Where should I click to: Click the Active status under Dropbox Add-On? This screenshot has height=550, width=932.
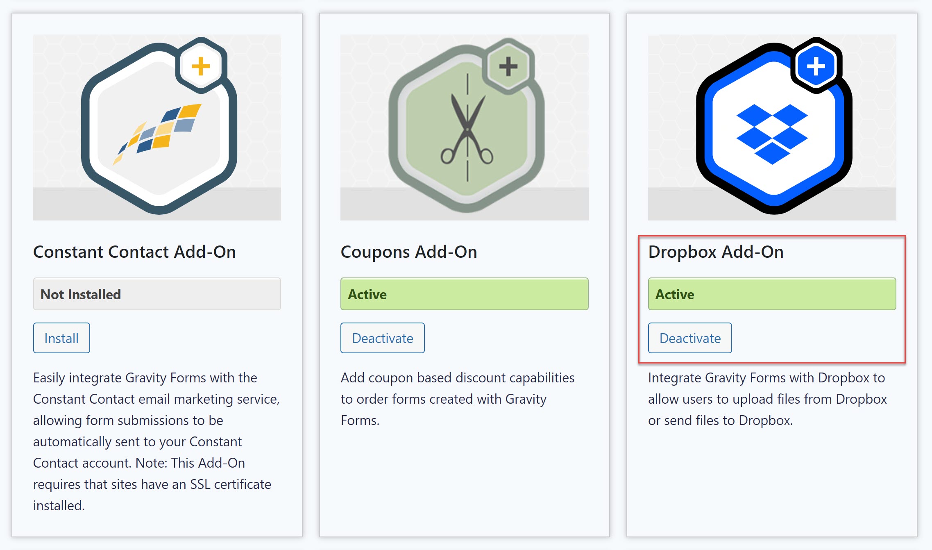(x=772, y=294)
